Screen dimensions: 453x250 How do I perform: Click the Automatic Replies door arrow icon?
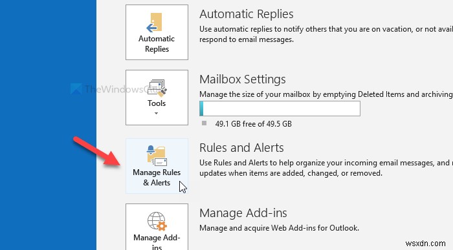click(x=155, y=23)
